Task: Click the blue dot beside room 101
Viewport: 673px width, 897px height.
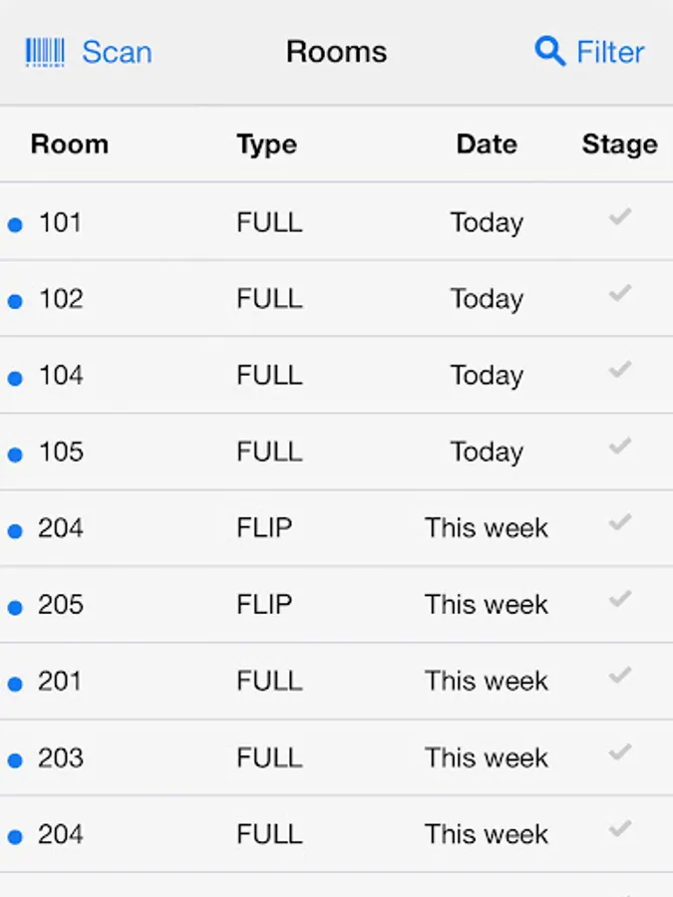Action: coord(15,225)
